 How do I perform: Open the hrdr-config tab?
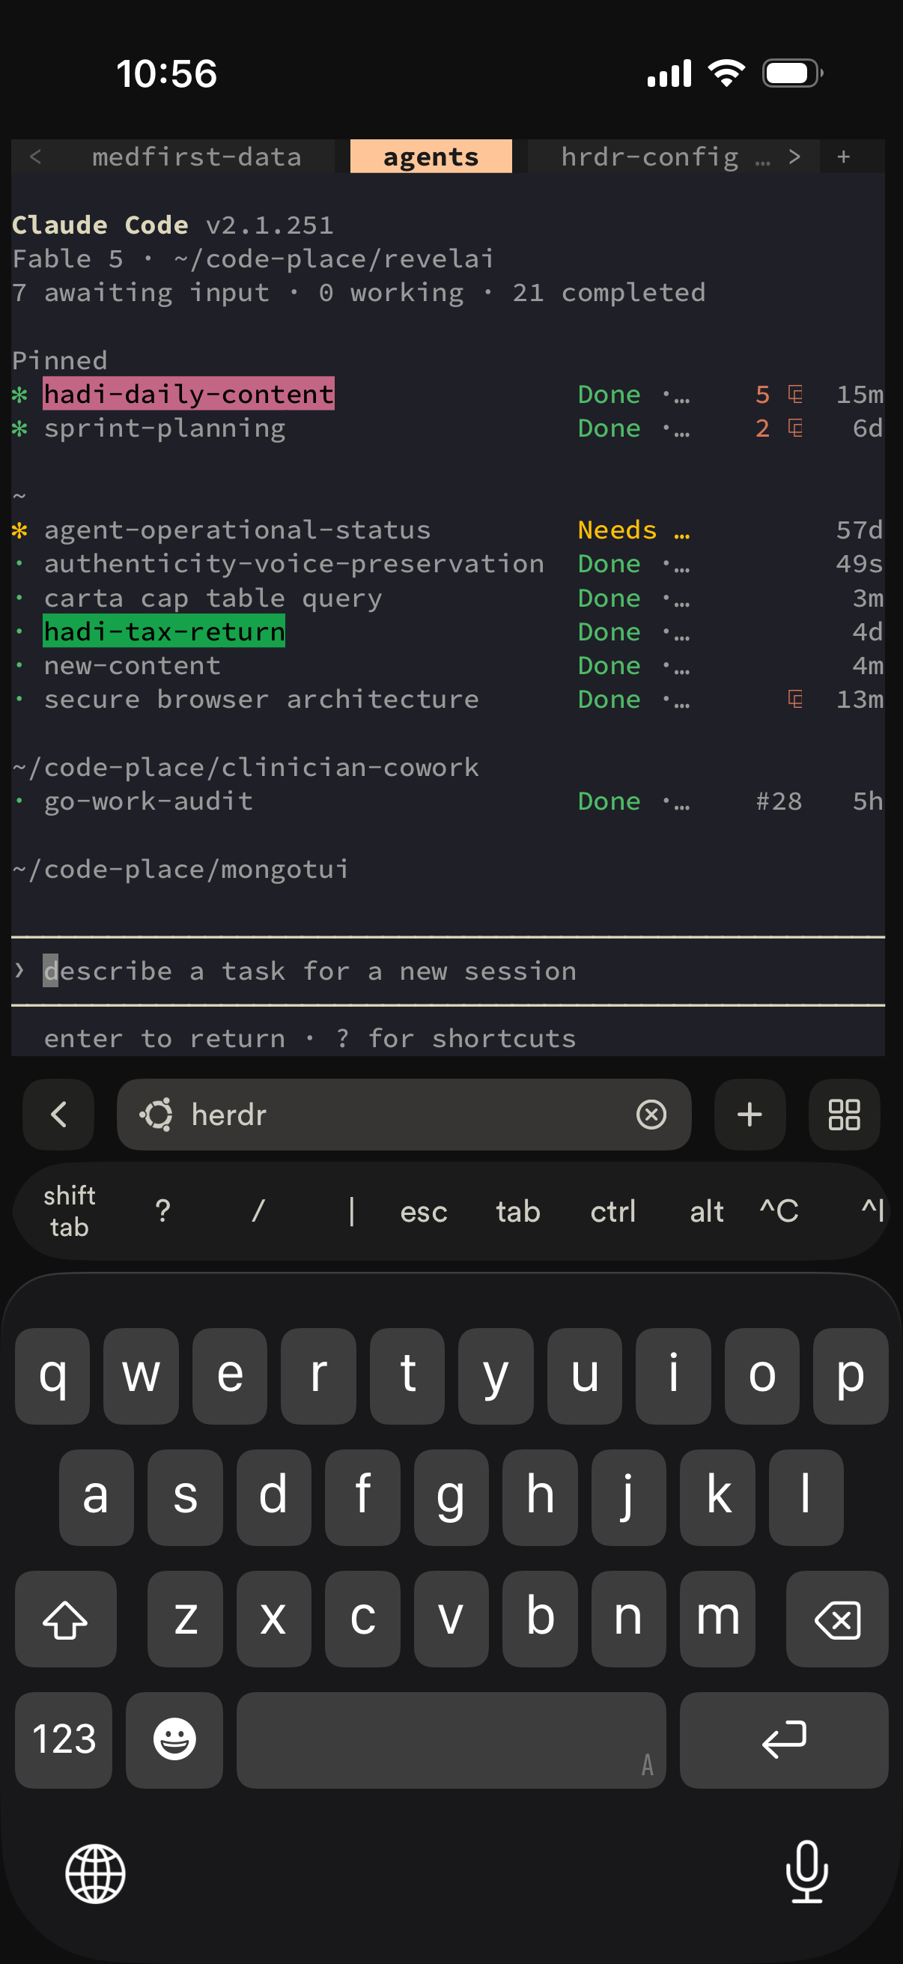649,157
